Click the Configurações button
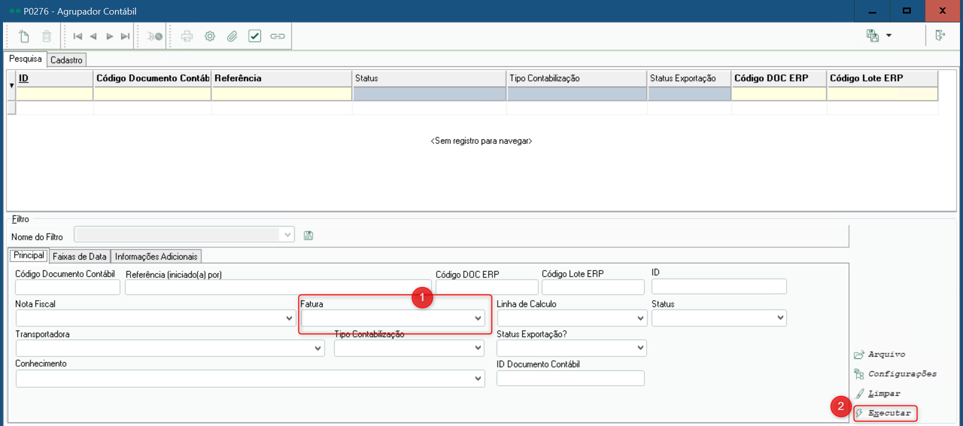 pyautogui.click(x=895, y=374)
